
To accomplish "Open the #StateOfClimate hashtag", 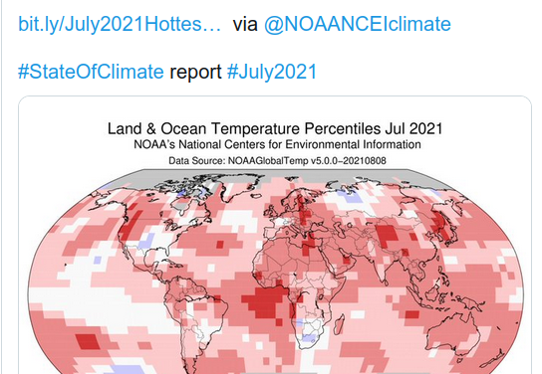I will tap(91, 72).
